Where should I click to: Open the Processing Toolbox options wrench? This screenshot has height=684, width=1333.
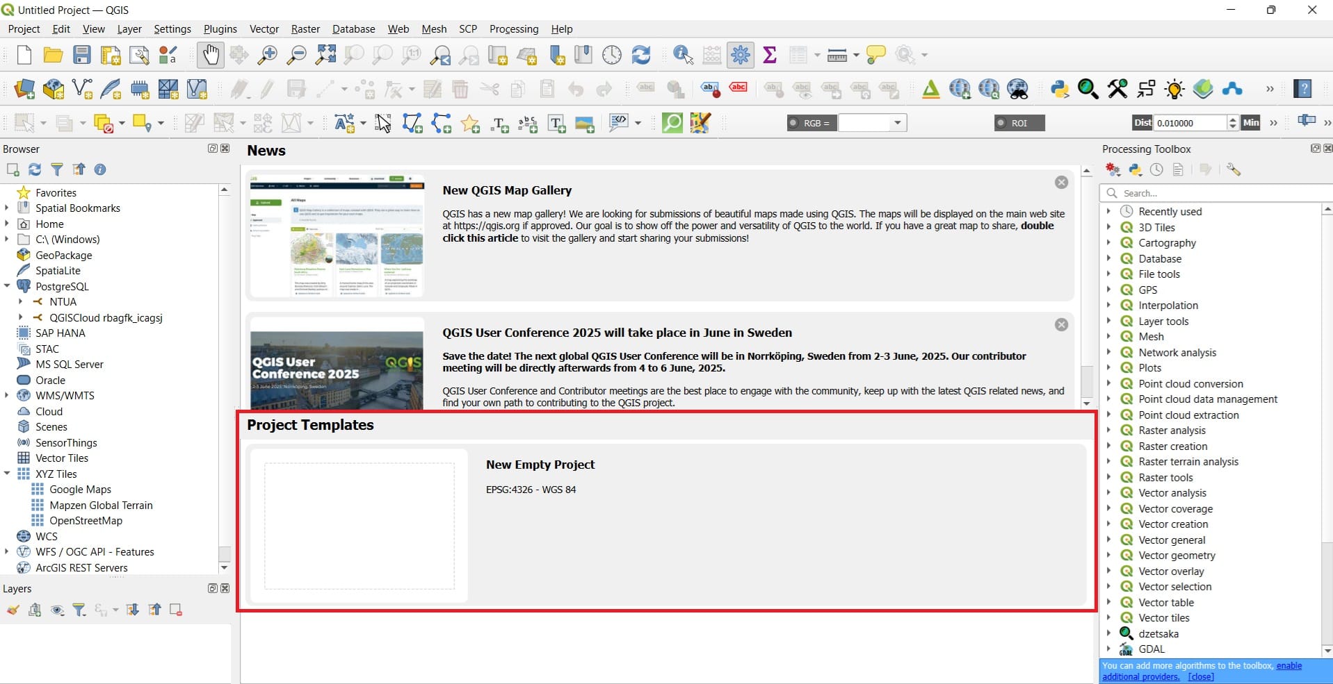pyautogui.click(x=1234, y=169)
